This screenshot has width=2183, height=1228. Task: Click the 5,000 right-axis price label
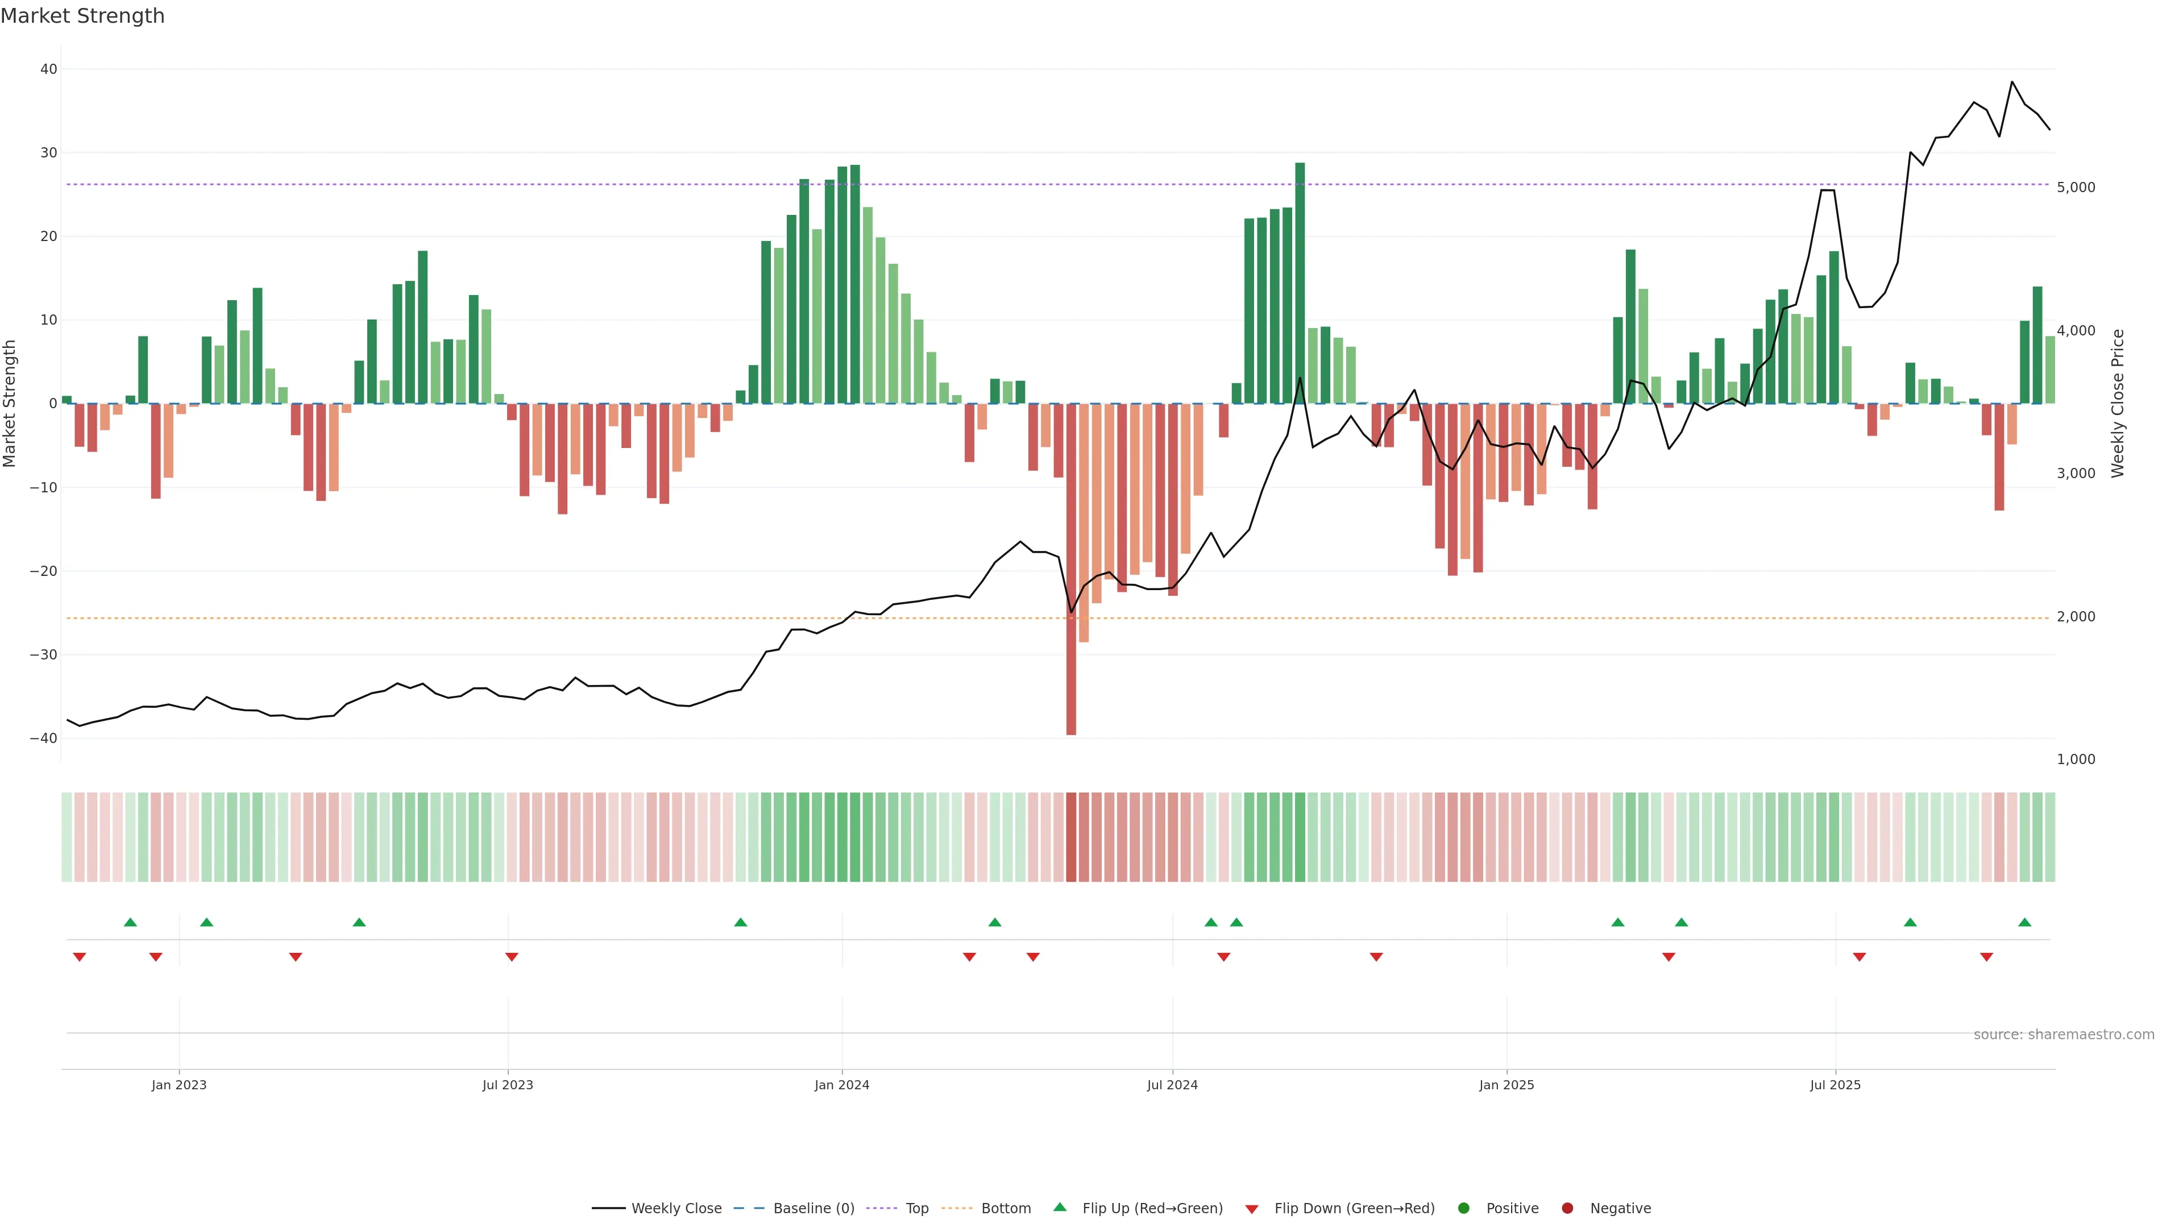point(2076,187)
